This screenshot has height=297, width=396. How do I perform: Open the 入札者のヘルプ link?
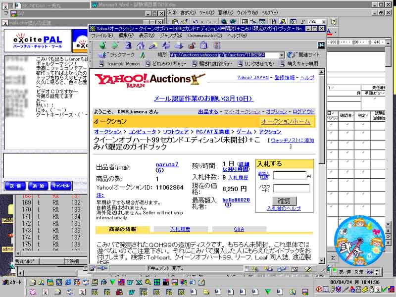(284, 208)
